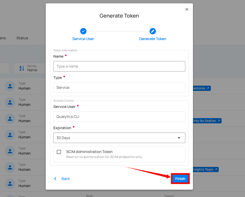
Task: Switch to the Status tab
Action: click(22, 38)
